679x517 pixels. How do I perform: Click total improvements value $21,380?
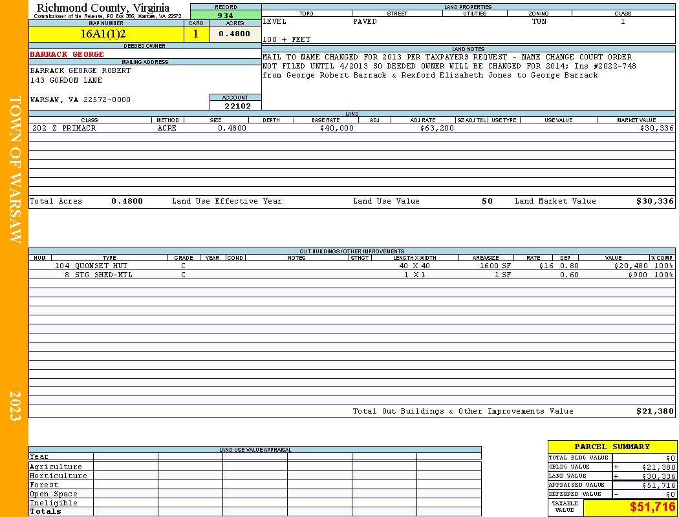coord(654,411)
